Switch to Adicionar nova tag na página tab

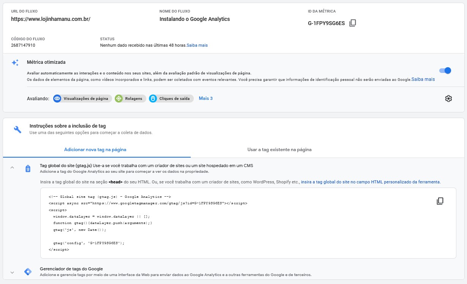(95, 150)
